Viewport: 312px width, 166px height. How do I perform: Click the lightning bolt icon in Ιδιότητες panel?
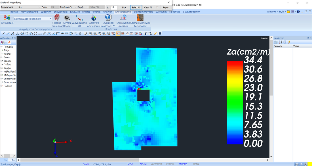(289, 42)
